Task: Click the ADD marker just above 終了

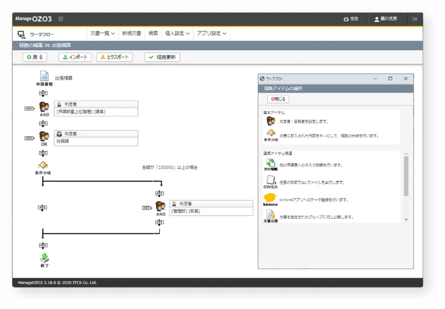Action: click(43, 245)
